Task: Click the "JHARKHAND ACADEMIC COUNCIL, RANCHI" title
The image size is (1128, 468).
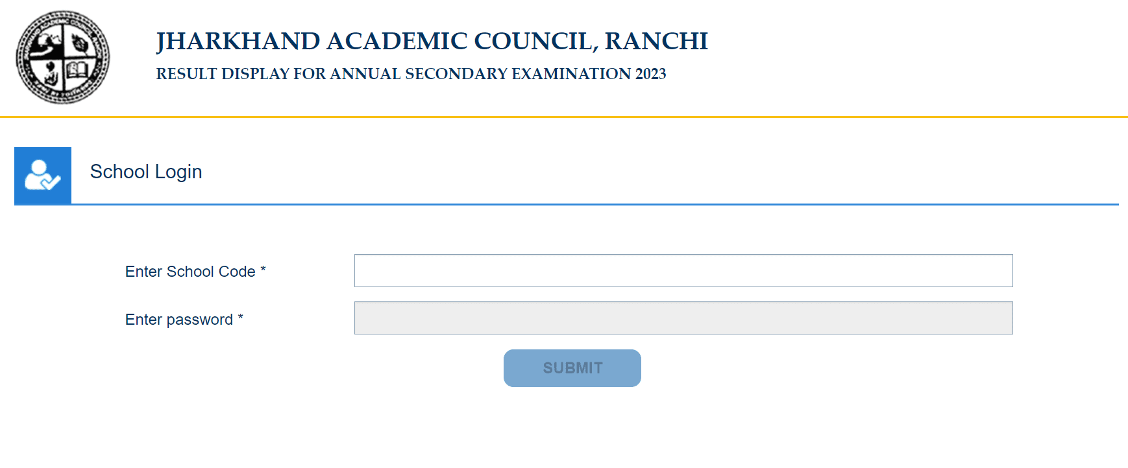Action: (432, 41)
